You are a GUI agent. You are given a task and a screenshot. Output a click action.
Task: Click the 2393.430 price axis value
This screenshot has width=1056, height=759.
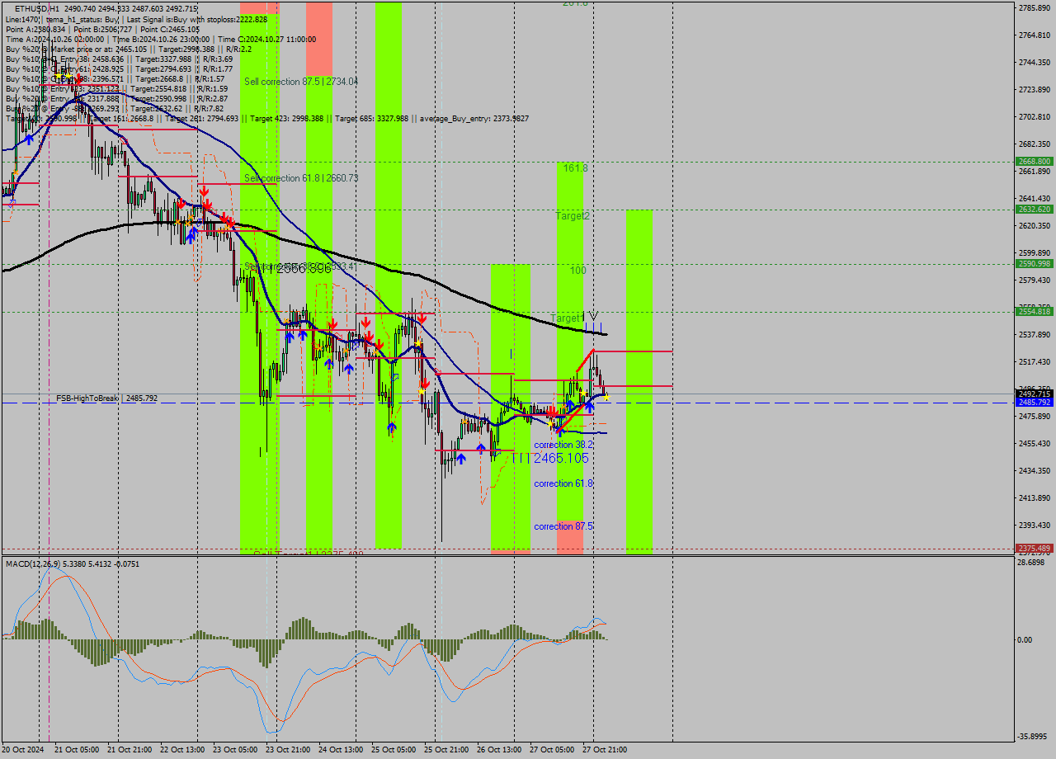tap(1035, 526)
